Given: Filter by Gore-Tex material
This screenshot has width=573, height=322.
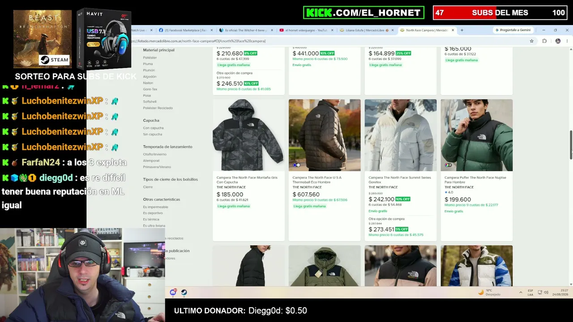Looking at the screenshot, I should tap(150, 89).
